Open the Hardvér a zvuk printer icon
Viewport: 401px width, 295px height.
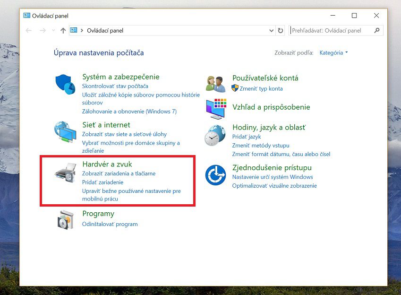(66, 173)
